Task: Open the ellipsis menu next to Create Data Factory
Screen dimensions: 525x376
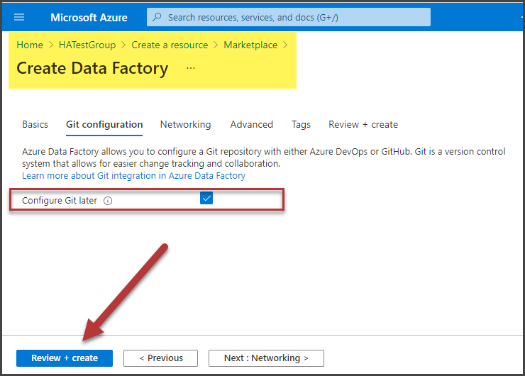Action: (191, 68)
